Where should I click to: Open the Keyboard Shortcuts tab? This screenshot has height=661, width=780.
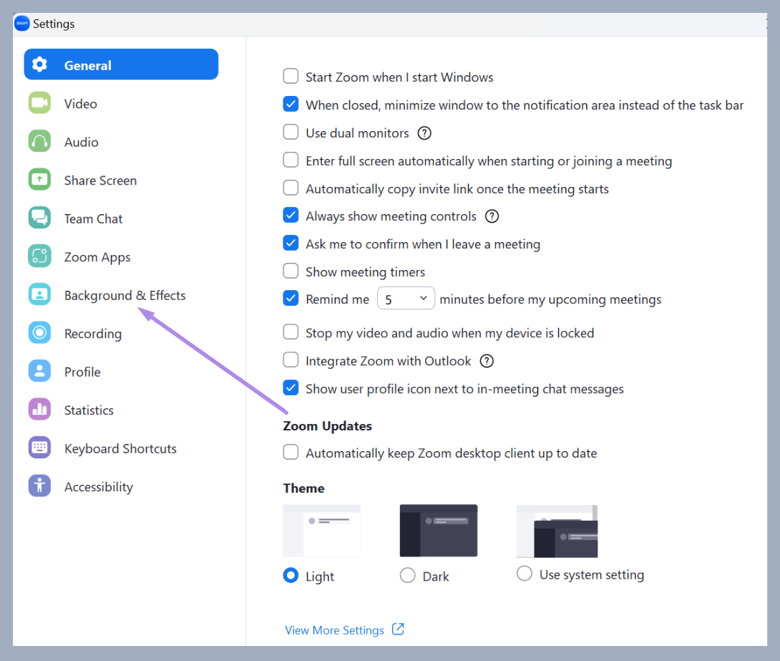[x=121, y=448]
